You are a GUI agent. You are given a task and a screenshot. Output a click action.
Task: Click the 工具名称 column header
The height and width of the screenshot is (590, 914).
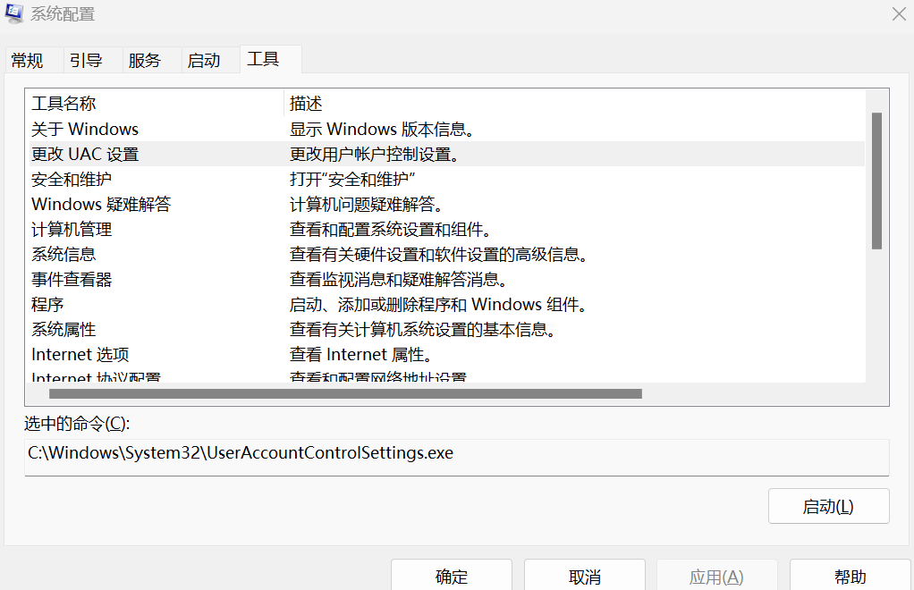[64, 105]
